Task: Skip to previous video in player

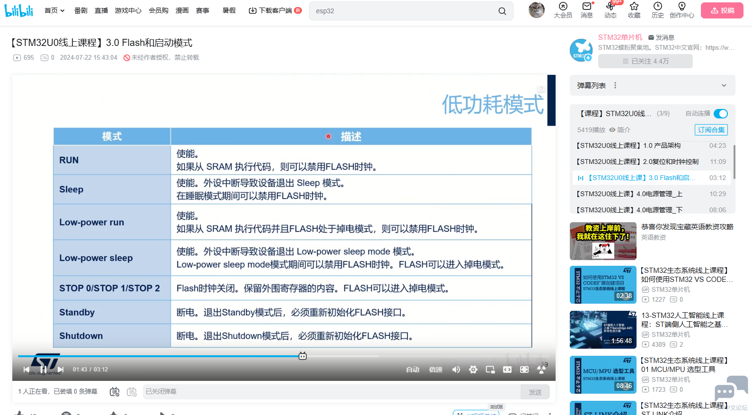Action: (27, 370)
